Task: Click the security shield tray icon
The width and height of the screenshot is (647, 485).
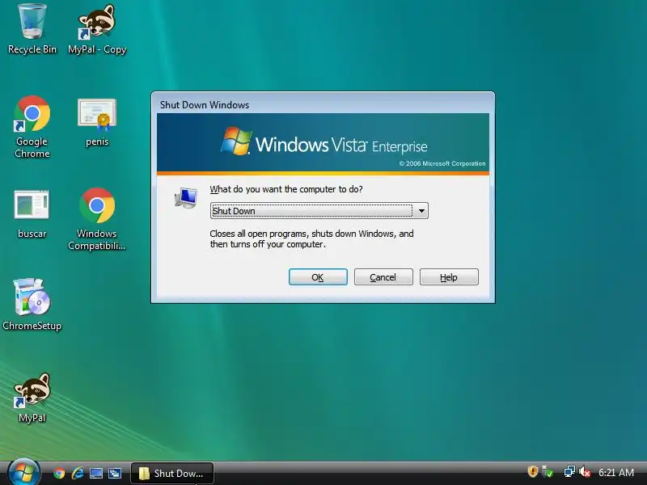Action: point(532,471)
